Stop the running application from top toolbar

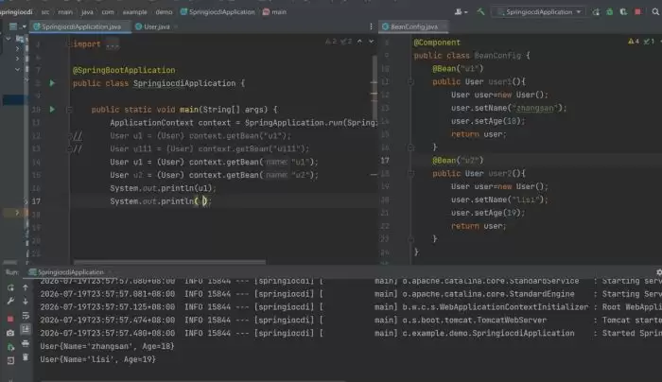coord(637,11)
